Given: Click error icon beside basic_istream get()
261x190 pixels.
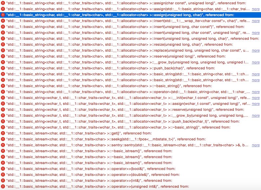Looking at the screenshot, I should [3, 133].
